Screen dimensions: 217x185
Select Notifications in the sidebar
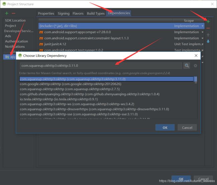tap(15, 46)
